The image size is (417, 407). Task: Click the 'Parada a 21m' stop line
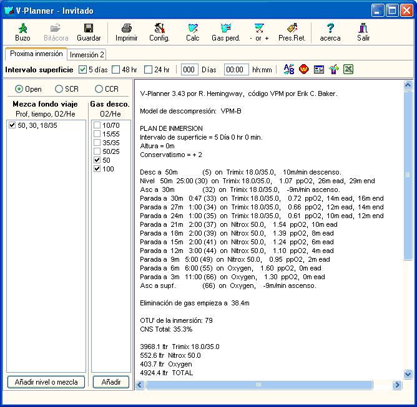point(238,224)
